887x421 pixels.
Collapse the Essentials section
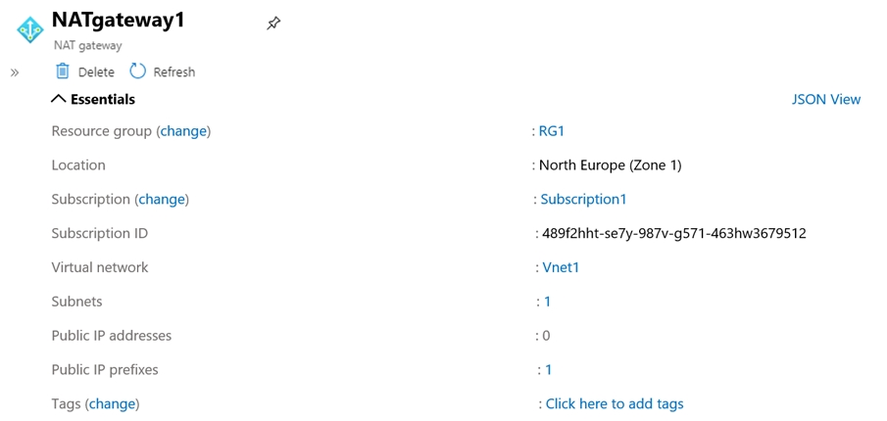point(58,99)
